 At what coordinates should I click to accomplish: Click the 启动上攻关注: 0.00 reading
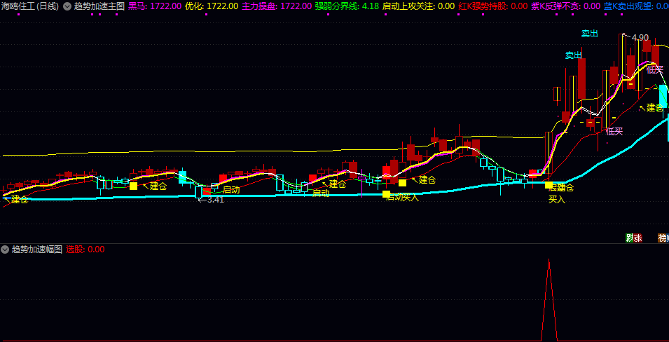(x=418, y=6)
